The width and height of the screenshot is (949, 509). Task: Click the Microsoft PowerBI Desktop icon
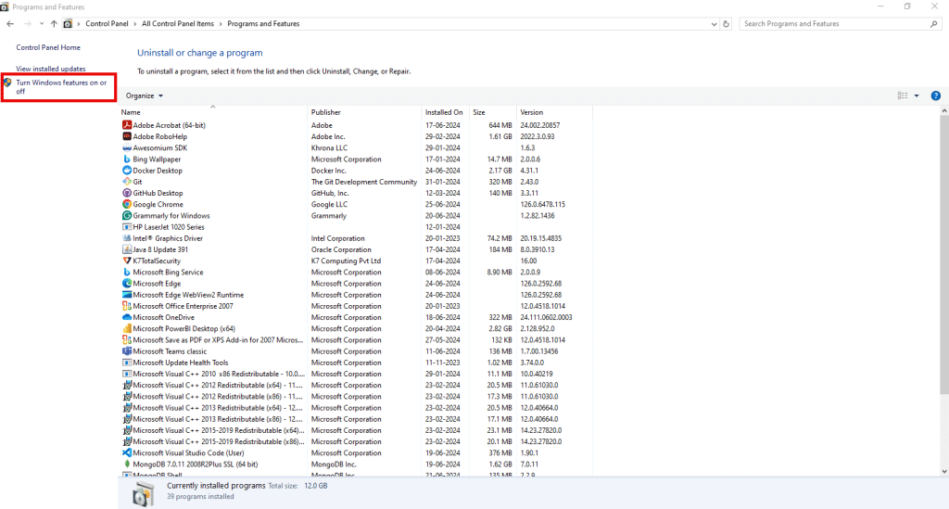pyautogui.click(x=126, y=328)
